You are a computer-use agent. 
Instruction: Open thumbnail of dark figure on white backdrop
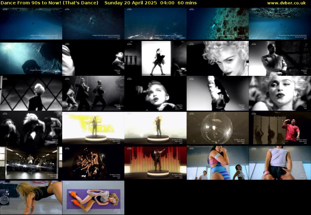[218, 93]
